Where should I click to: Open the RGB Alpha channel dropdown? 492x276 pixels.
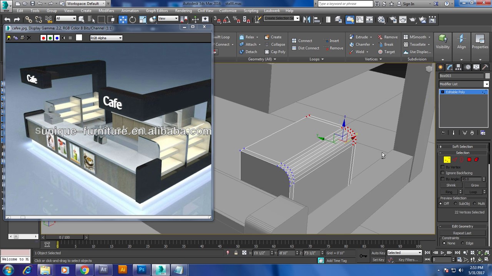[x=106, y=38]
